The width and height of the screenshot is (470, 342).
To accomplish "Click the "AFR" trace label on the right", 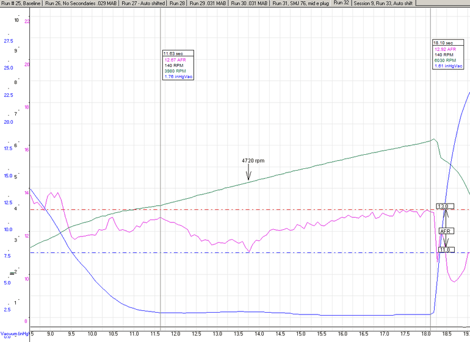I will coord(446,231).
